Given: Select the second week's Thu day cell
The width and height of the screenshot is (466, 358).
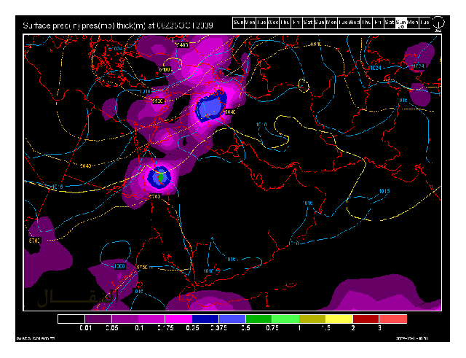Looking at the screenshot, I should 366,23.
